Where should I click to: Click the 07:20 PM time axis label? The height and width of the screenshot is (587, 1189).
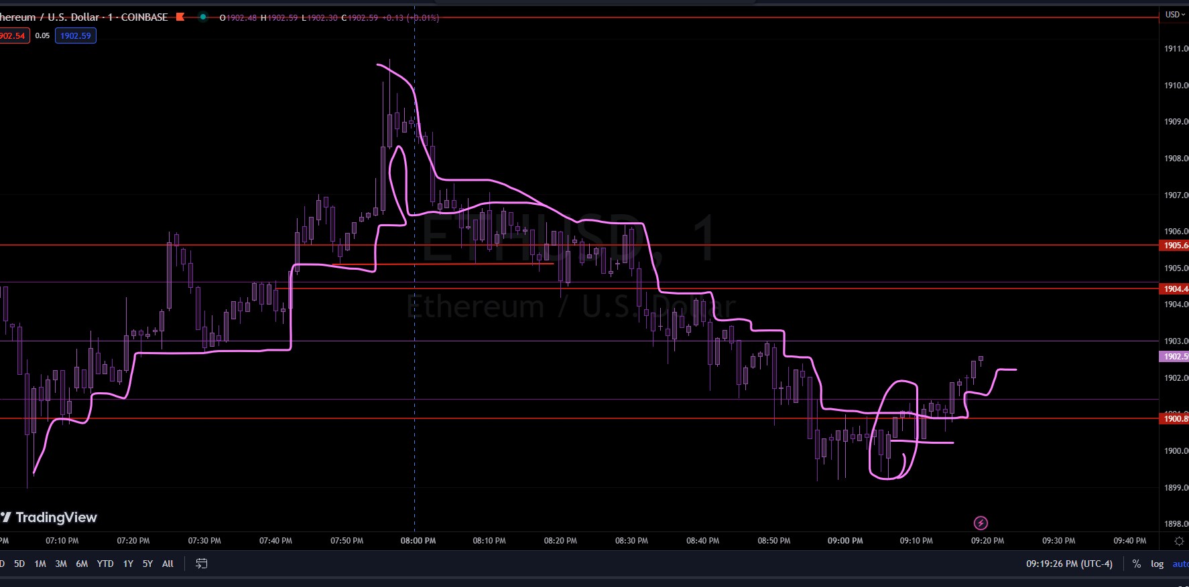coord(133,540)
